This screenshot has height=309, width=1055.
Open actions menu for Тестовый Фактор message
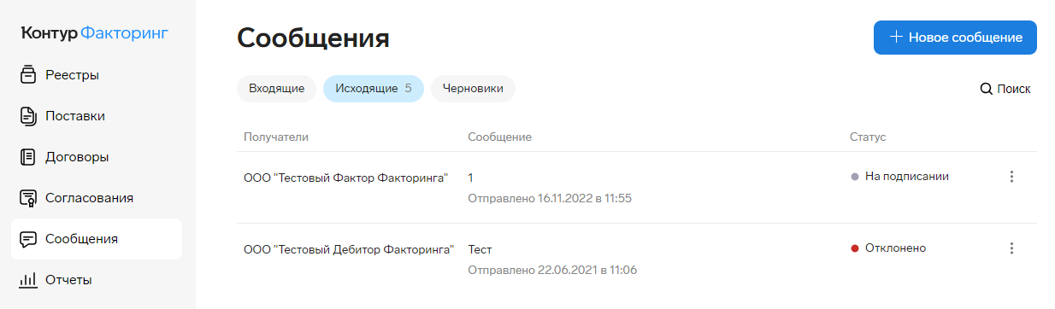coord(1011,177)
